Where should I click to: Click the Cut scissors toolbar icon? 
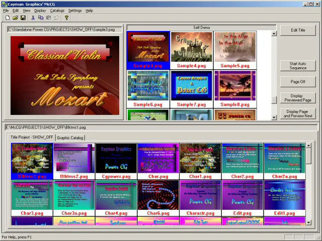click(x=33, y=18)
